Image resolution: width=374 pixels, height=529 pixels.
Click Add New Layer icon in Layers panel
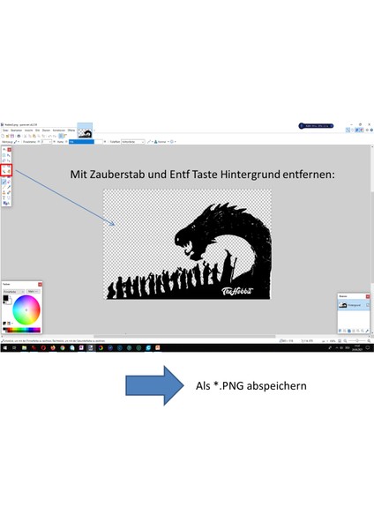(340, 331)
